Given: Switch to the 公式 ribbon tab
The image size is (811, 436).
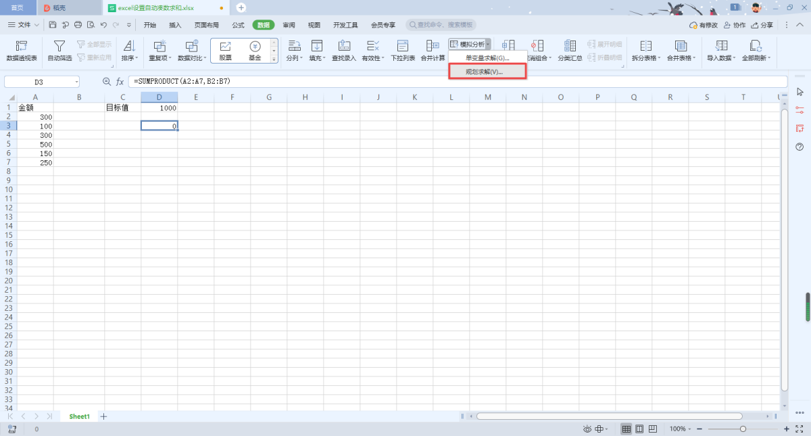Looking at the screenshot, I should click(238, 25).
